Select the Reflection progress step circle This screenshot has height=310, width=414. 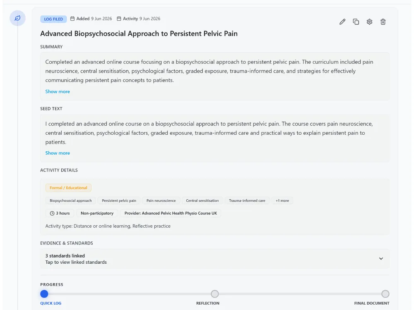click(x=214, y=293)
